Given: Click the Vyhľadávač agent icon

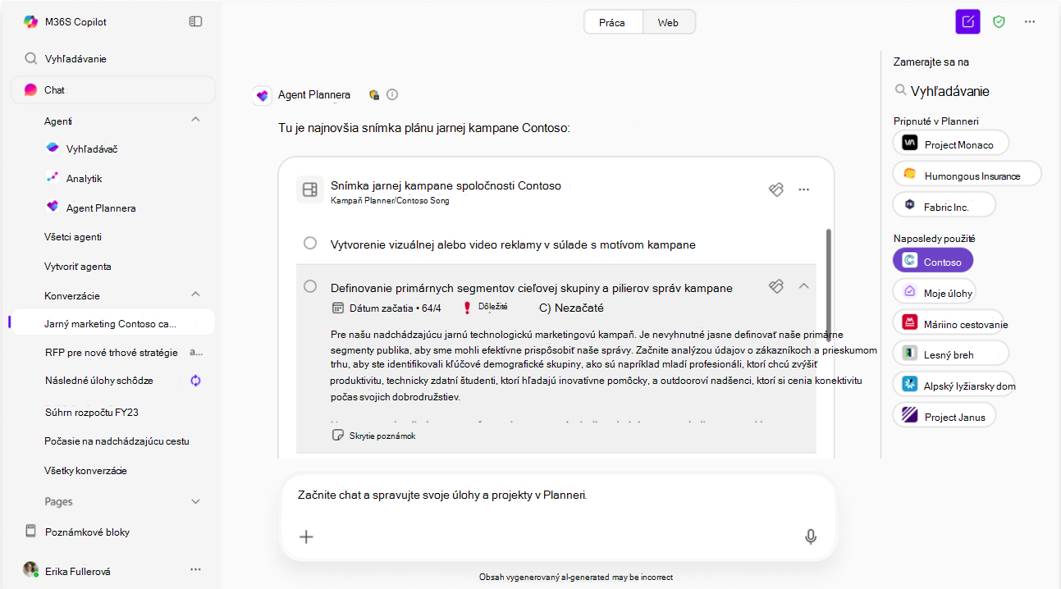Looking at the screenshot, I should 53,148.
